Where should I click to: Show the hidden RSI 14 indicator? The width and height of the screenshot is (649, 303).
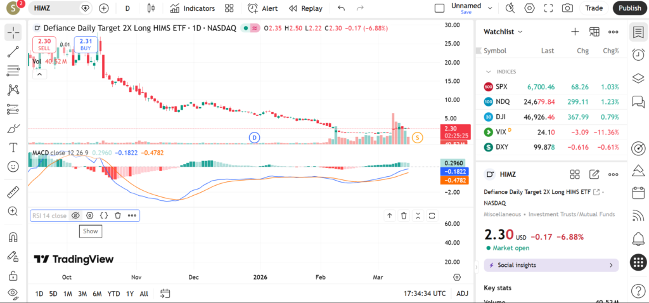pos(75,216)
